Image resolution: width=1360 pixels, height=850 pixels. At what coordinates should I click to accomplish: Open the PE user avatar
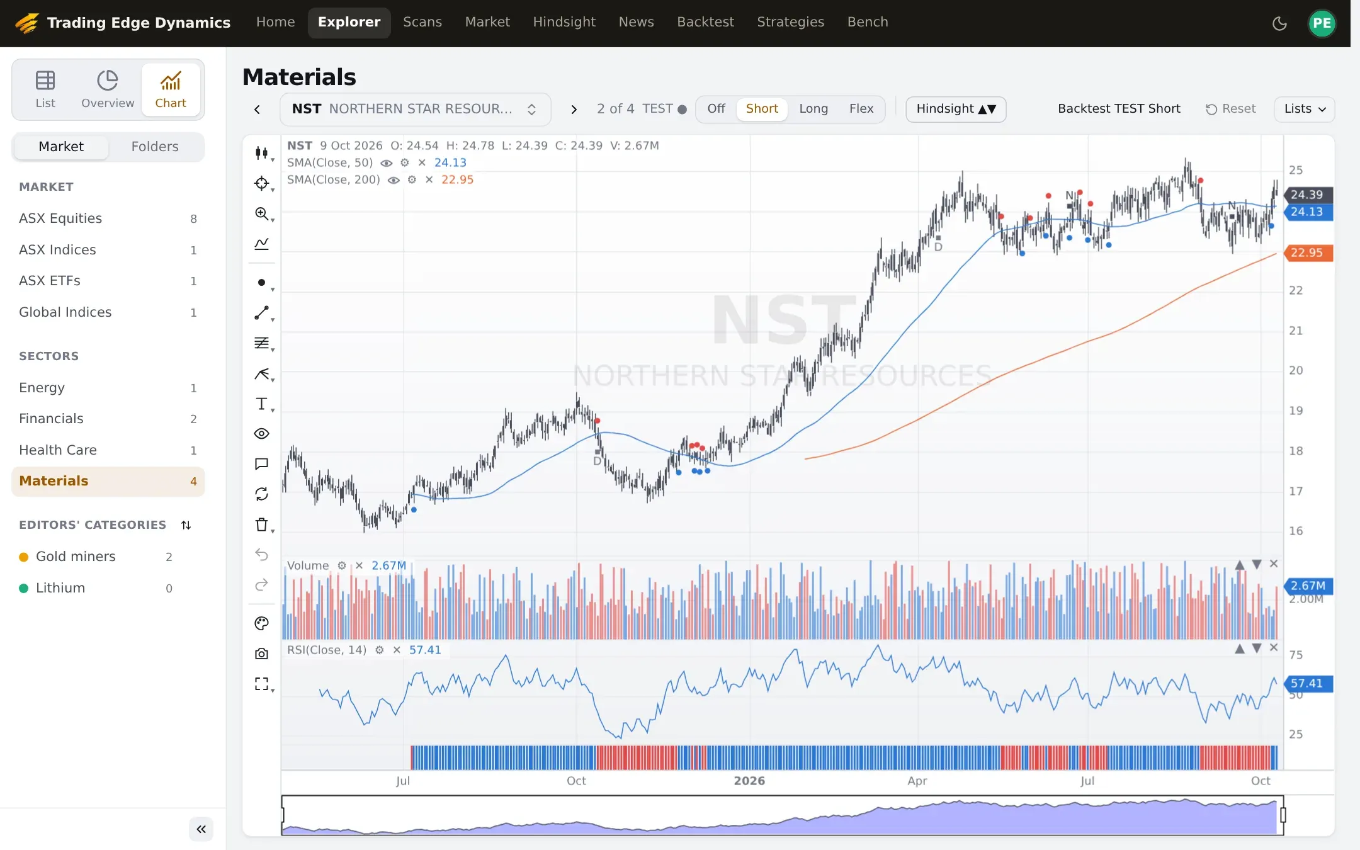(1322, 24)
